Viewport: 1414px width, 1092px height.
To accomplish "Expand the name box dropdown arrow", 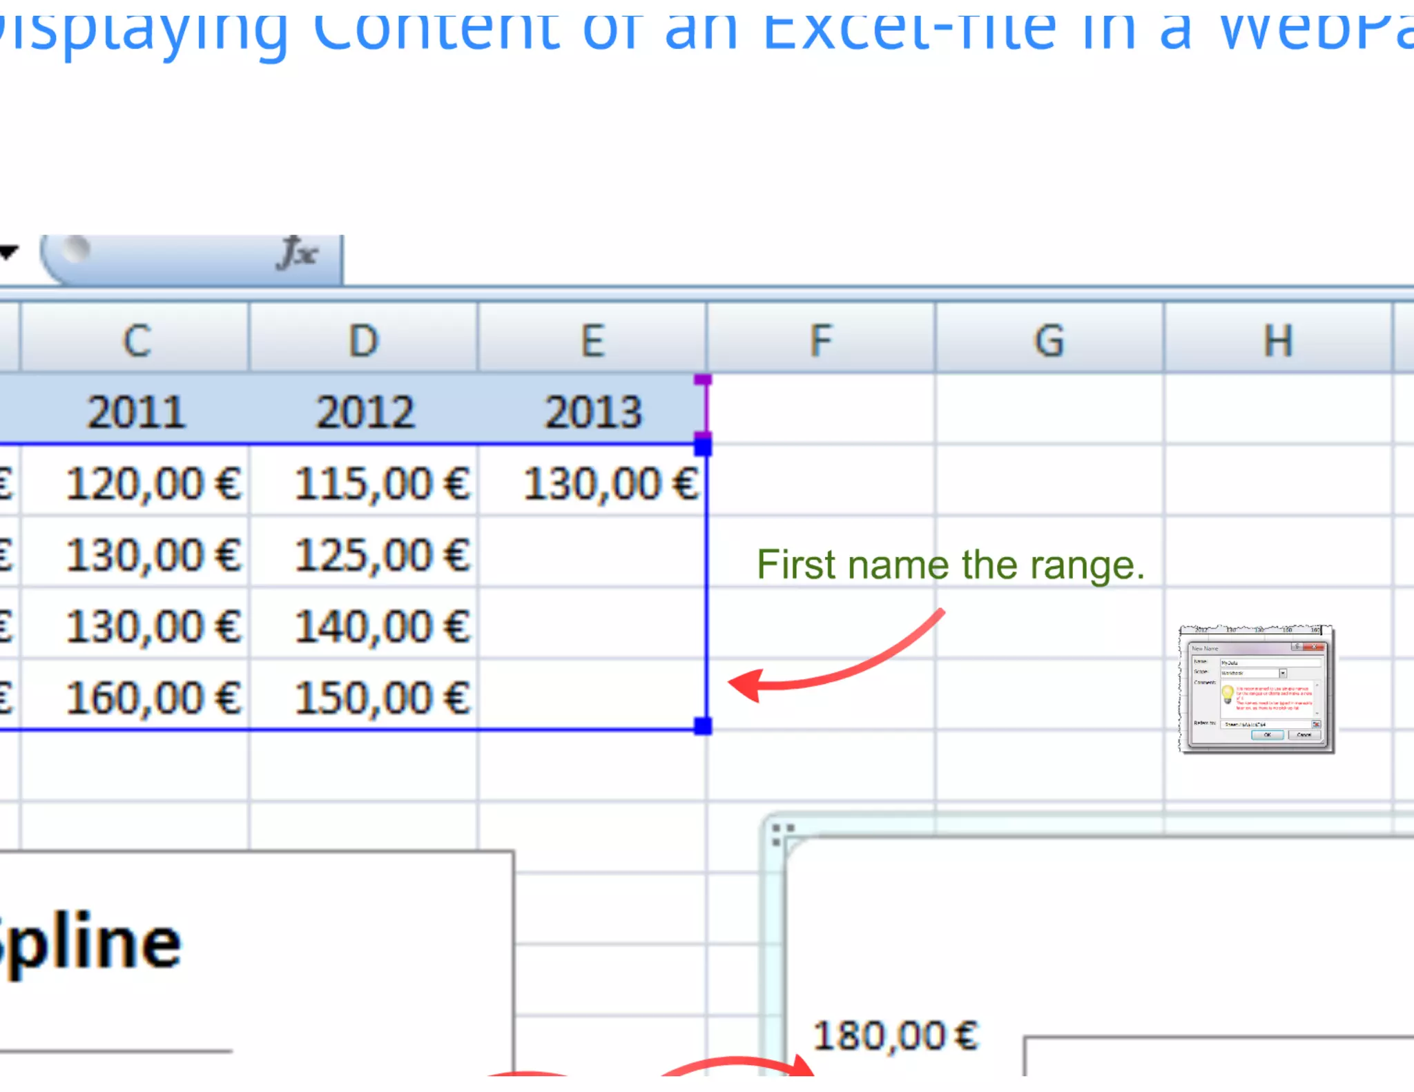I will (8, 253).
